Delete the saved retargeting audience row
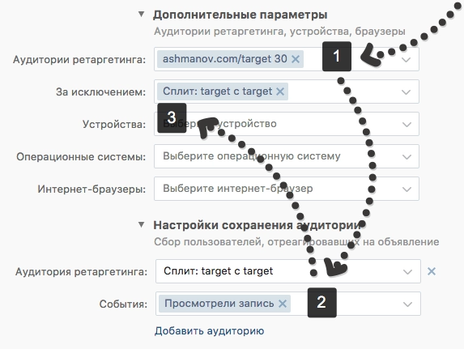 coord(432,271)
